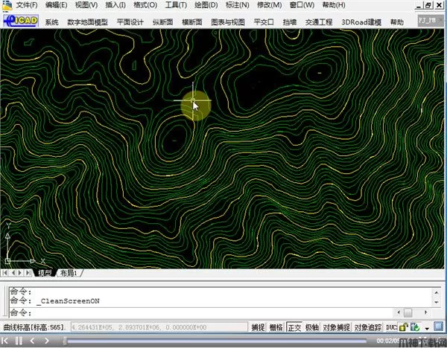Click the lock icon in status bar
Image resolution: width=447 pixels, height=348 pixels.
pyautogui.click(x=403, y=327)
